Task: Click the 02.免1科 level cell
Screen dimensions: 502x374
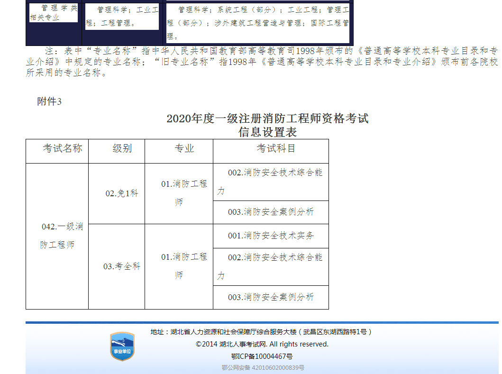Action: [117, 194]
